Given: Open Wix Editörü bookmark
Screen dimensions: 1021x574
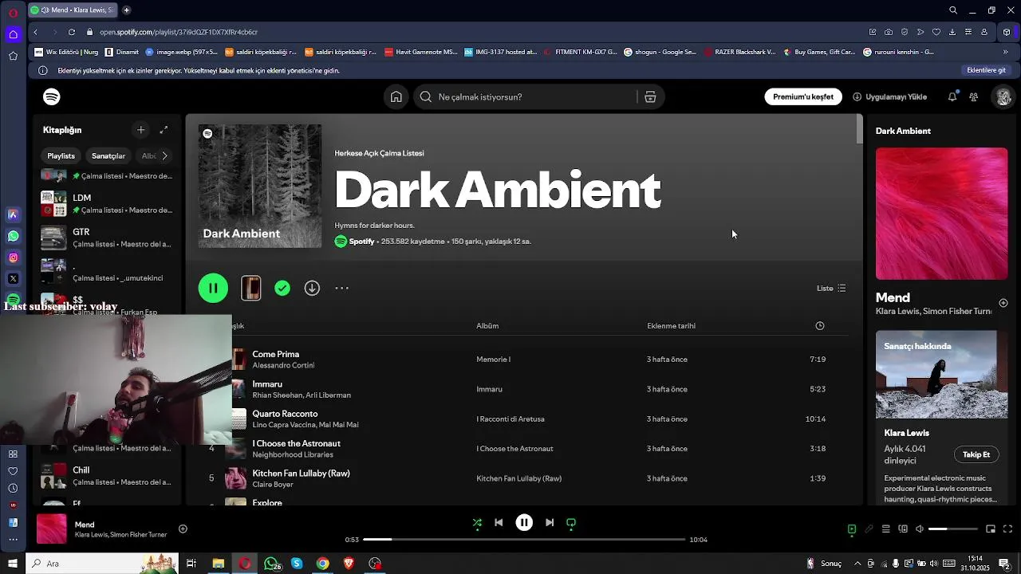Looking at the screenshot, I should pos(67,52).
